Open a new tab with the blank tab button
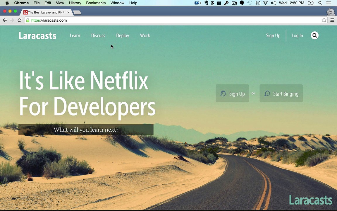The image size is (337, 211). pyautogui.click(x=77, y=13)
